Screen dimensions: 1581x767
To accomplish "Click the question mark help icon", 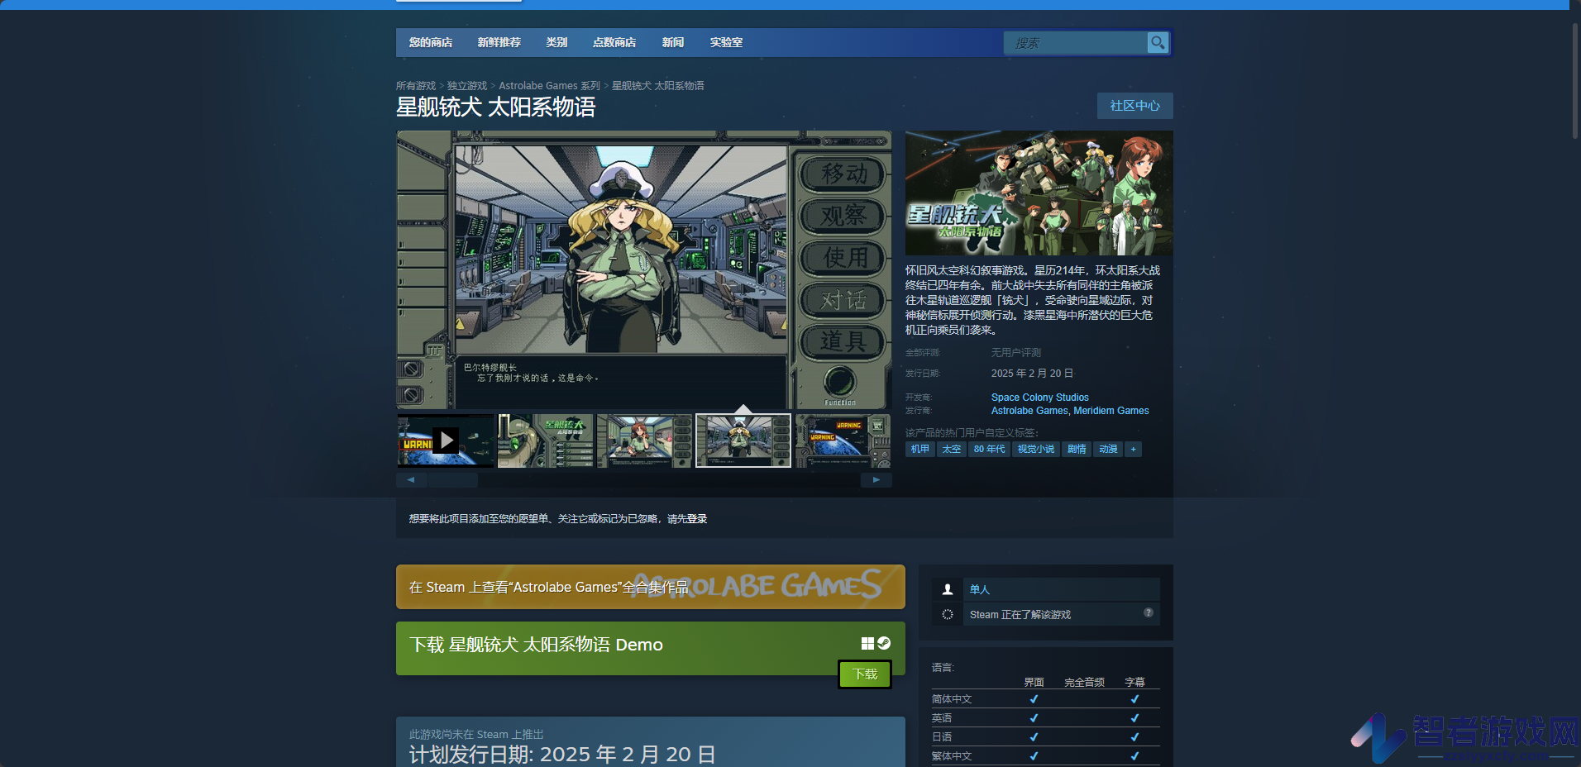I will 1148,612.
